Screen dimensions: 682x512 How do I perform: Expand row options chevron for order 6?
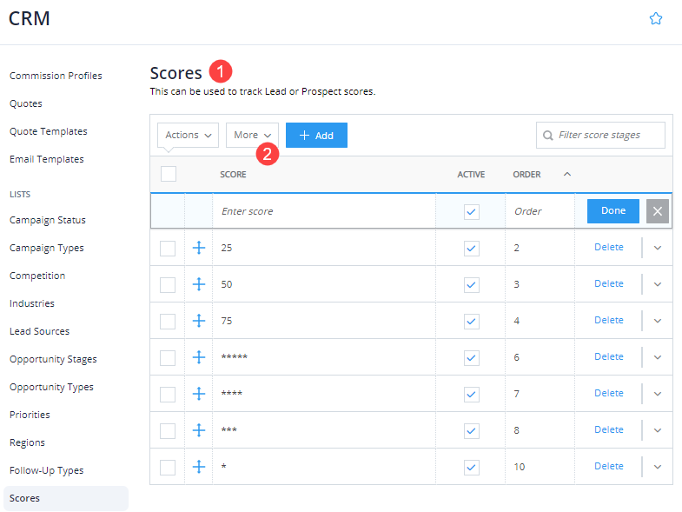658,357
